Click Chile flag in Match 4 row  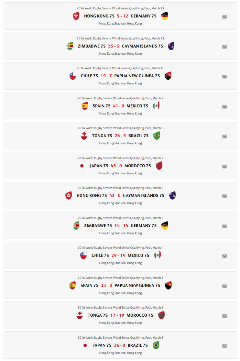coord(83,255)
